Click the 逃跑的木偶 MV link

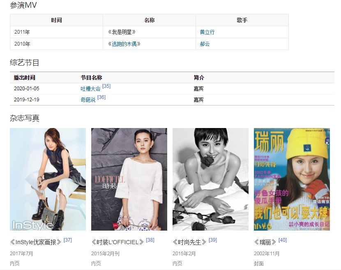point(124,44)
